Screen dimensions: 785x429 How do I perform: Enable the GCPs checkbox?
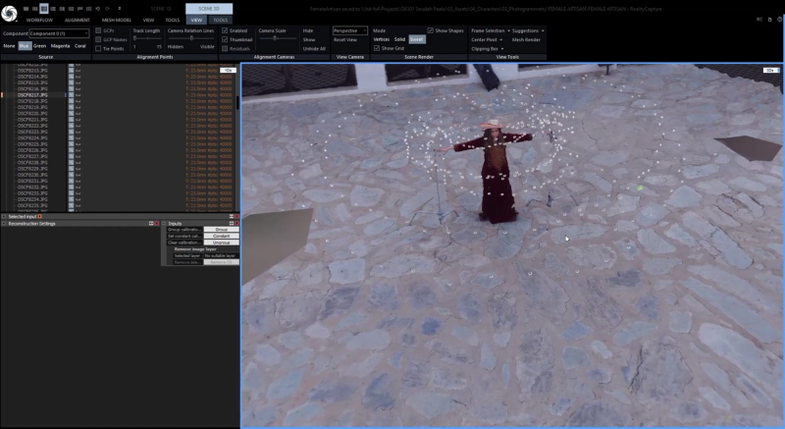pos(98,30)
